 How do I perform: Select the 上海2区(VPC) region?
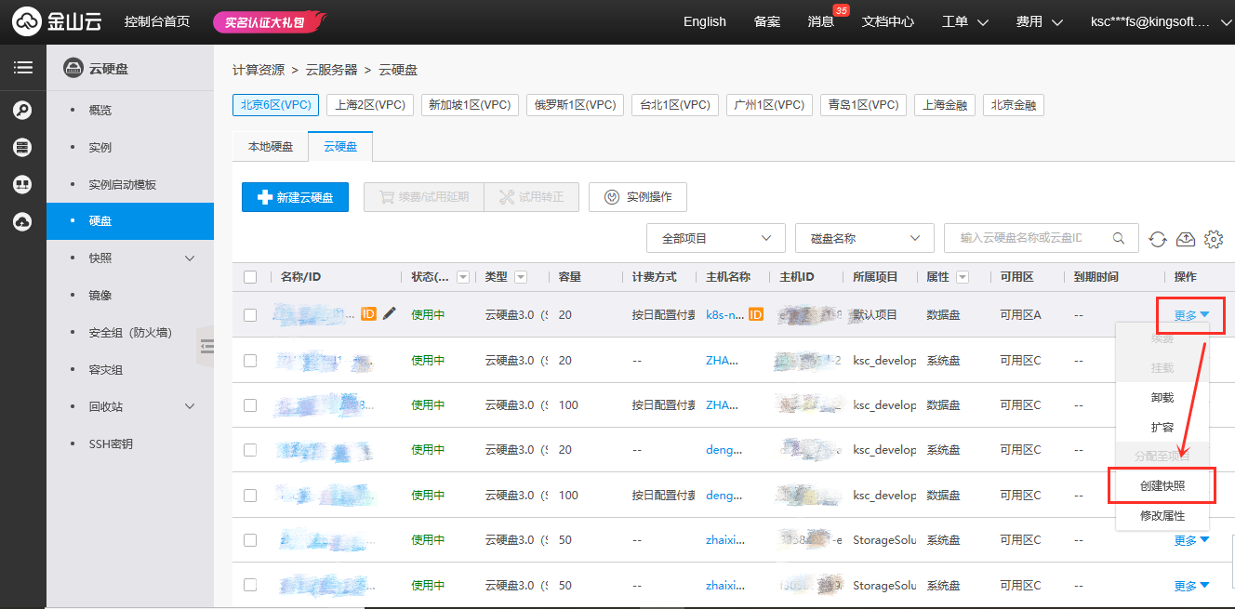(370, 105)
